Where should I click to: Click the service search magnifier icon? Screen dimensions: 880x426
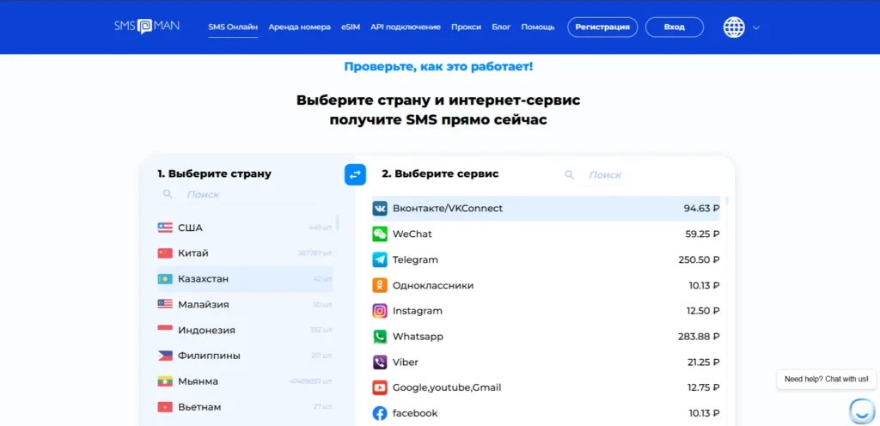pyautogui.click(x=569, y=175)
